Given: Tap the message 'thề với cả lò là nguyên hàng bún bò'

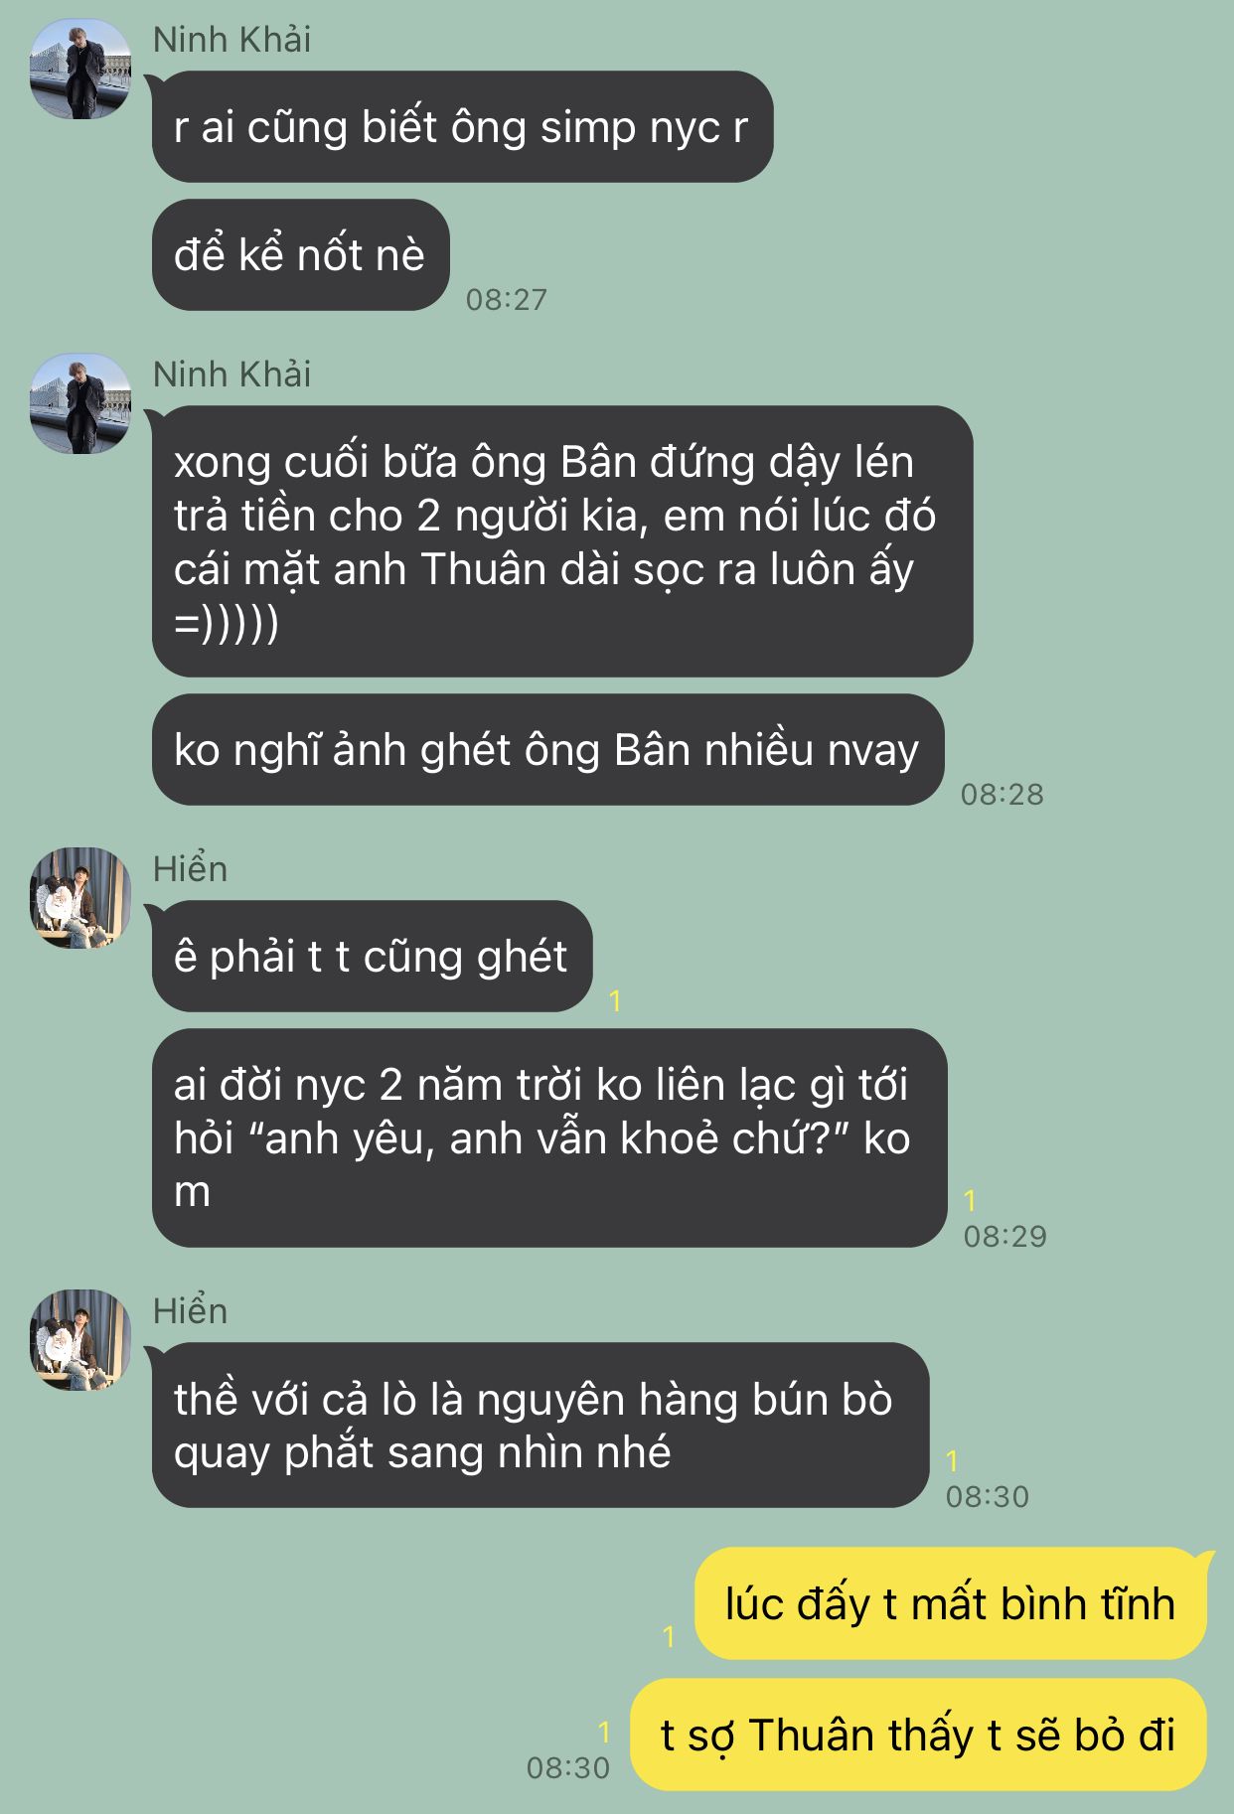Looking at the screenshot, I should tap(540, 1426).
